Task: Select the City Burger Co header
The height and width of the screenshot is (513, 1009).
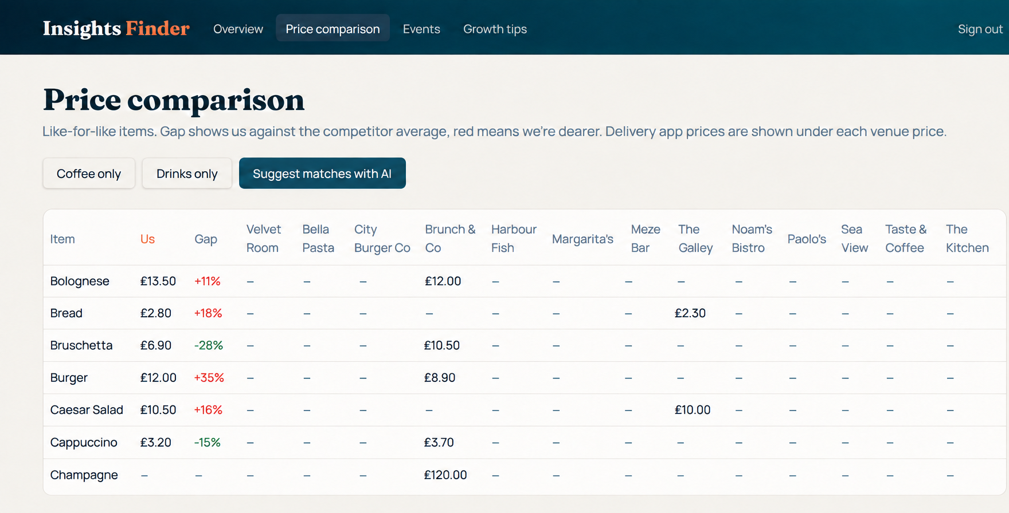Action: click(x=382, y=238)
